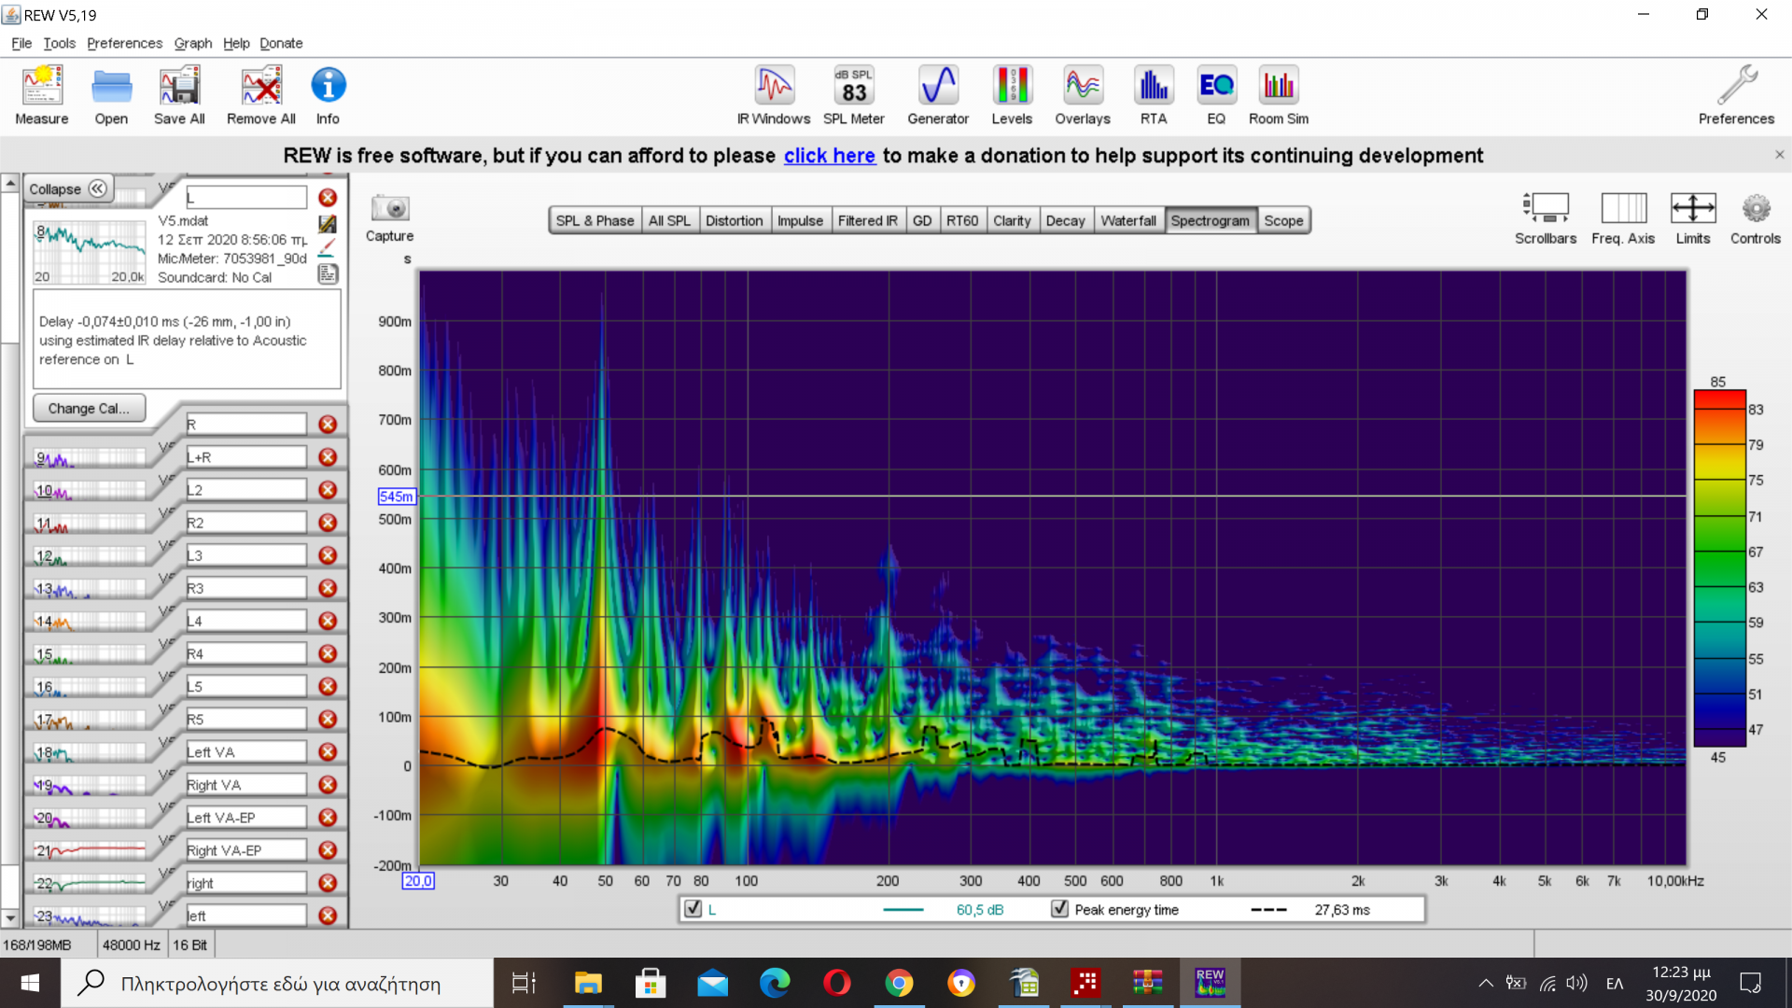The height and width of the screenshot is (1008, 1792).
Task: Switch to the Filtered IR tab
Action: 867,220
